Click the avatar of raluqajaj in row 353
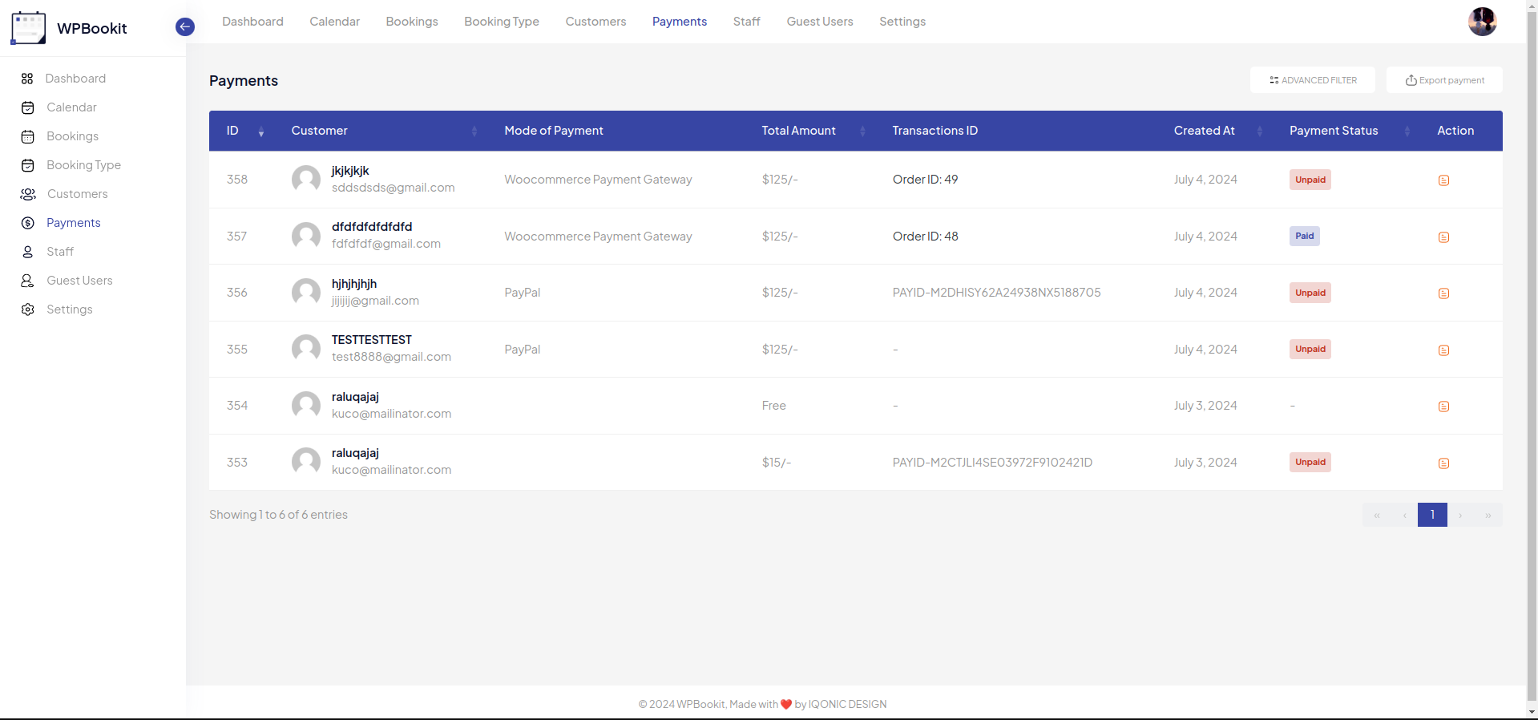Screen dimensions: 1538x720 305,463
